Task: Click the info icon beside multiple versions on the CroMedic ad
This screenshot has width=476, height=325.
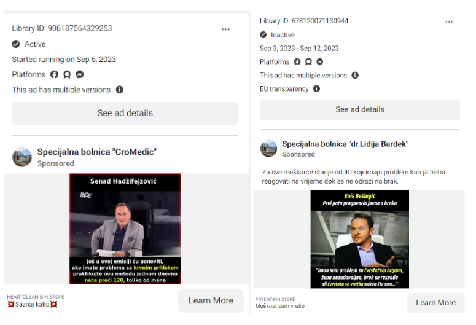Action: 120,90
